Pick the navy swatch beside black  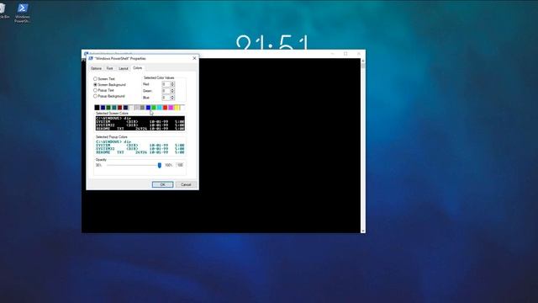(x=103, y=108)
